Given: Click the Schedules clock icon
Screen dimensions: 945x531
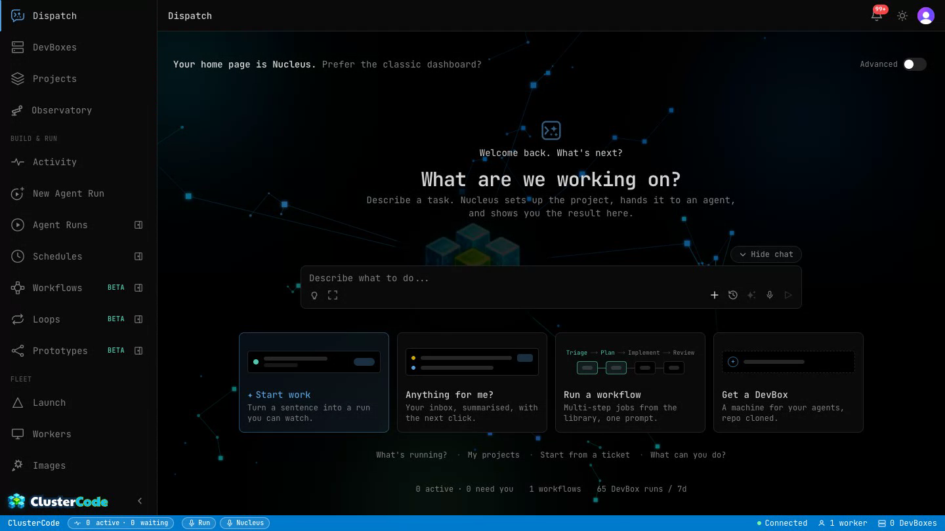Looking at the screenshot, I should (x=18, y=256).
